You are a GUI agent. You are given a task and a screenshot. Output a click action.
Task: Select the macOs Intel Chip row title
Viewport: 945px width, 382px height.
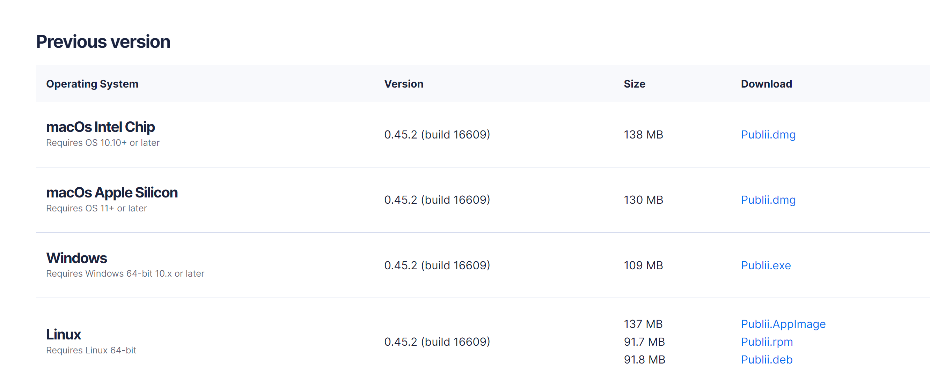[x=100, y=127]
